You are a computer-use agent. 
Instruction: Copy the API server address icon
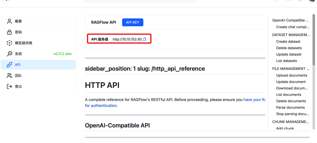(x=144, y=39)
